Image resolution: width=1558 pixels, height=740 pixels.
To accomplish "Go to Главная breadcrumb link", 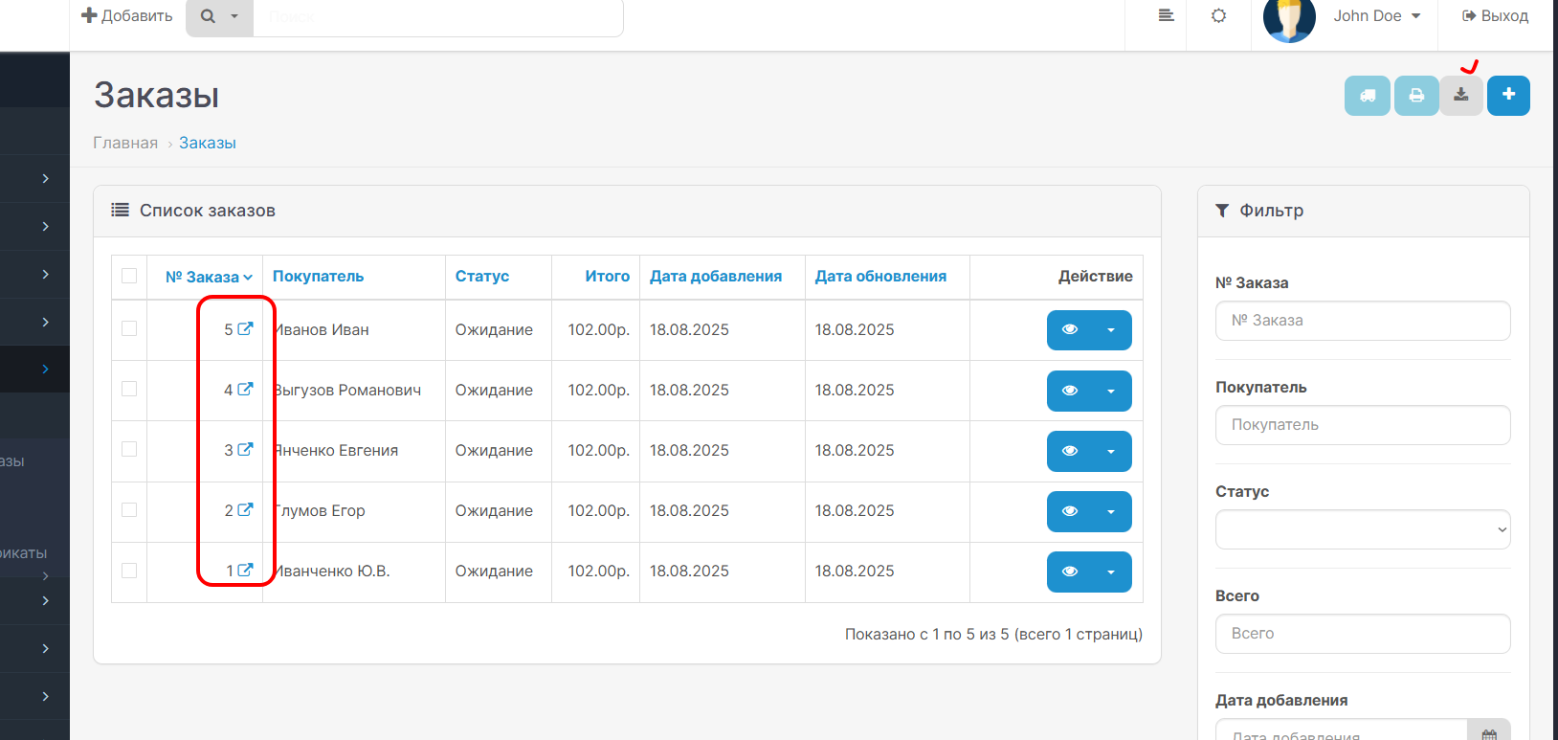I will coord(125,143).
